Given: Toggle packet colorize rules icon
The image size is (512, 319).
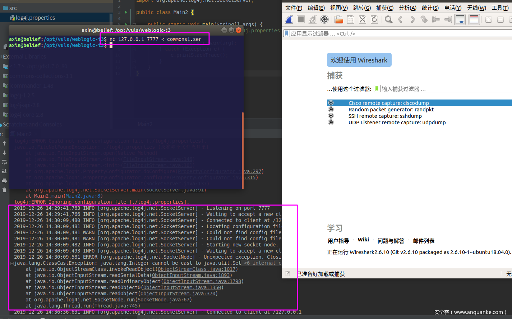Looking at the screenshot, I should click(474, 19).
